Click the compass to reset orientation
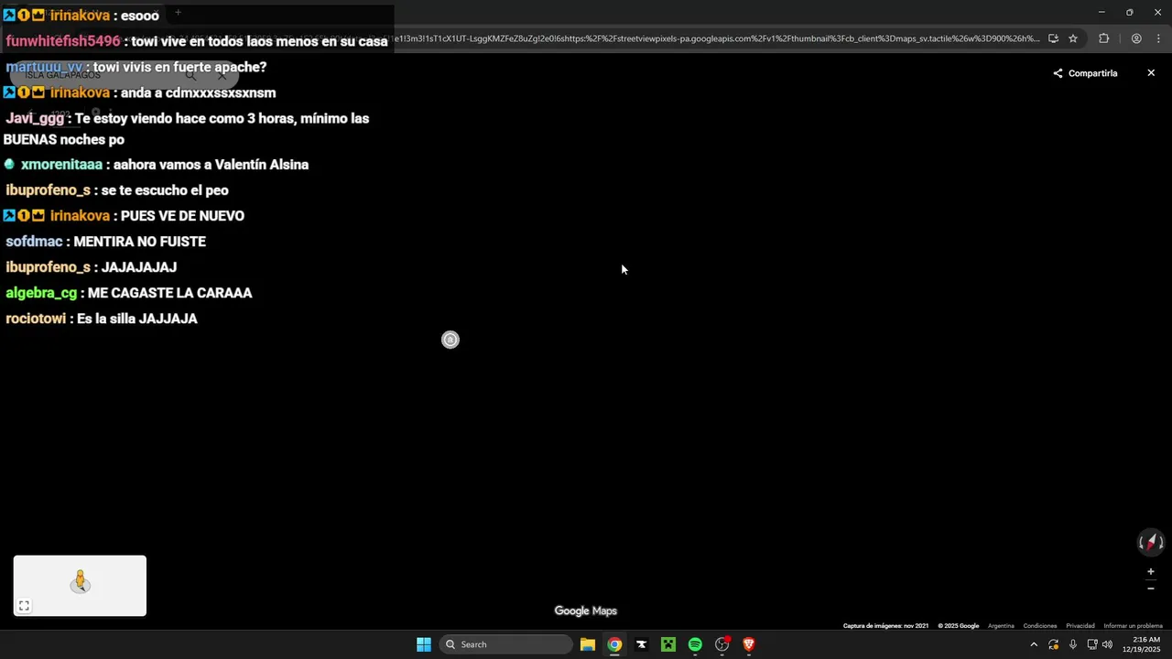 point(1151,542)
